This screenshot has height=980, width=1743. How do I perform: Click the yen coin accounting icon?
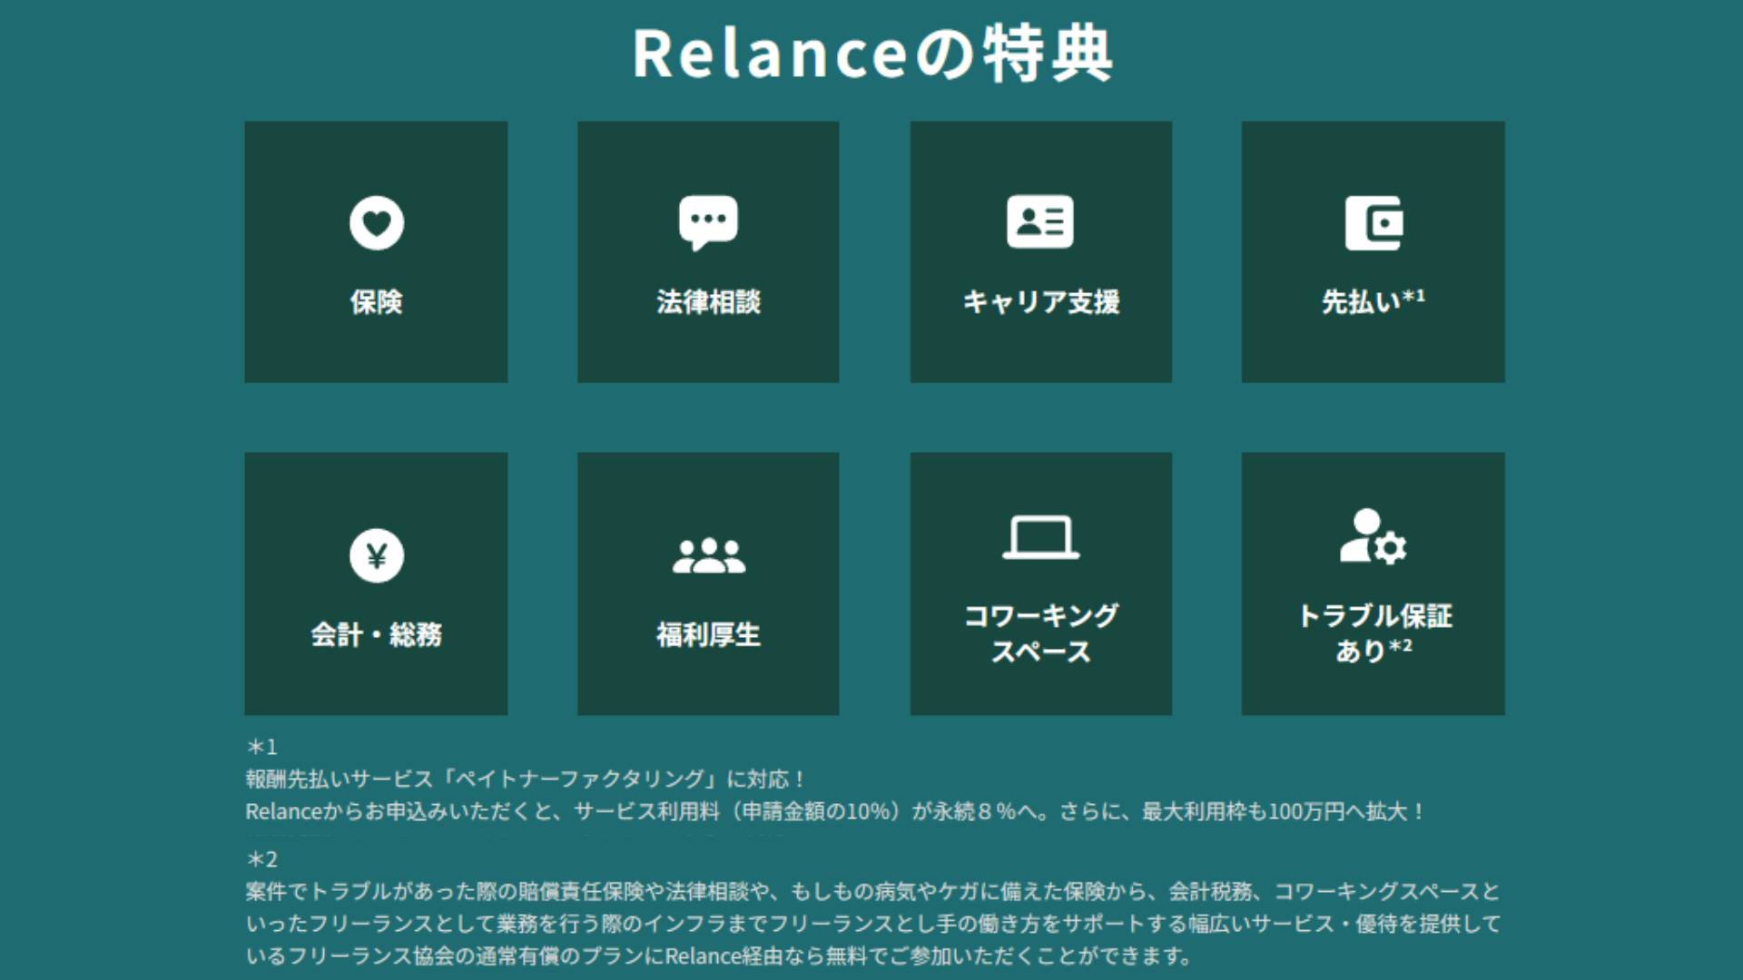point(376,554)
